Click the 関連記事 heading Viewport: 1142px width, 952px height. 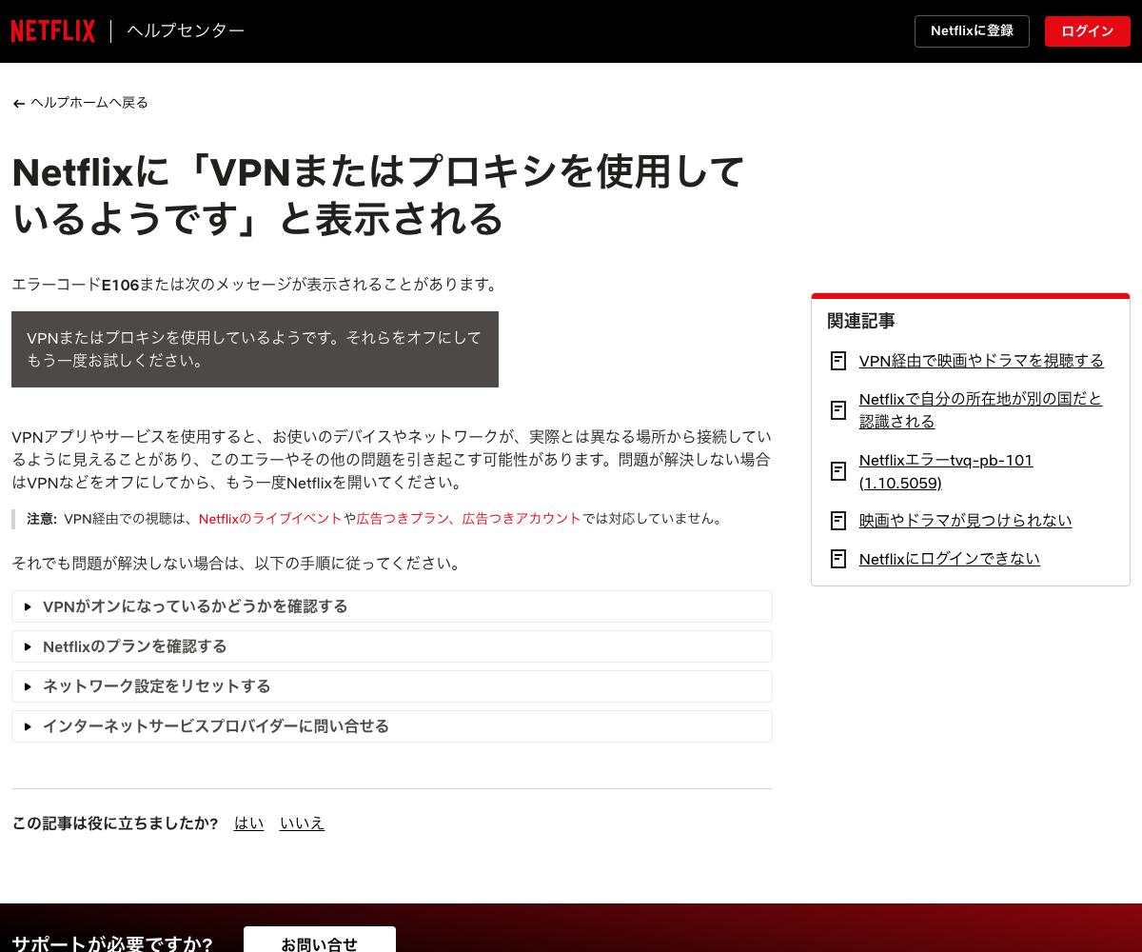click(861, 322)
